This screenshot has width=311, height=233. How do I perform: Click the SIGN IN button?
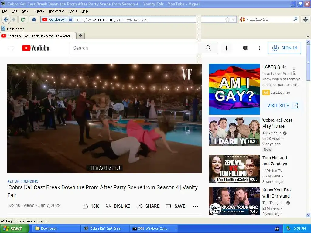(x=284, y=48)
